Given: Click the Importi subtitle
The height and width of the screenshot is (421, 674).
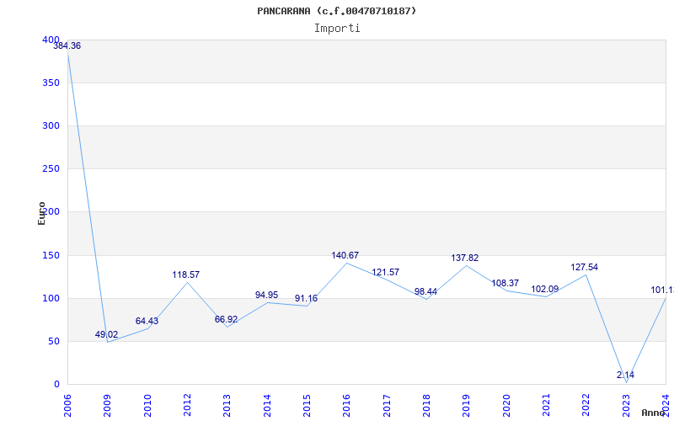Looking at the screenshot, I should tap(337, 28).
